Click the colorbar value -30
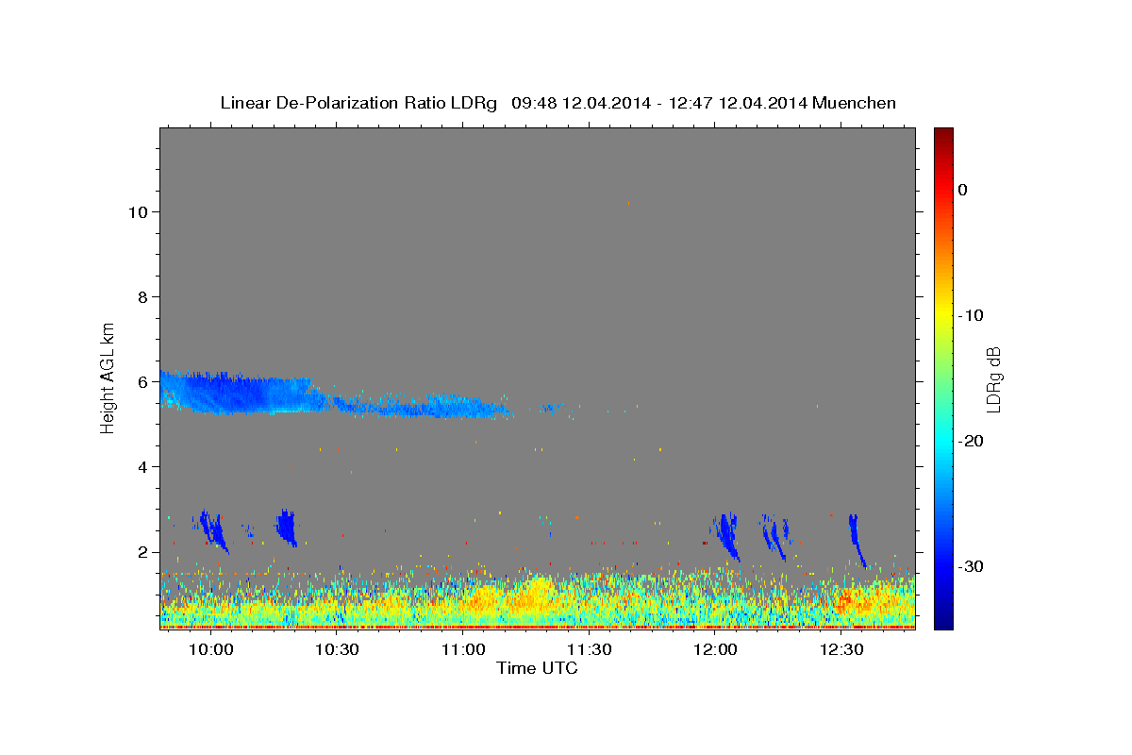Image resolution: width=1132 pixels, height=755 pixels. (x=972, y=566)
